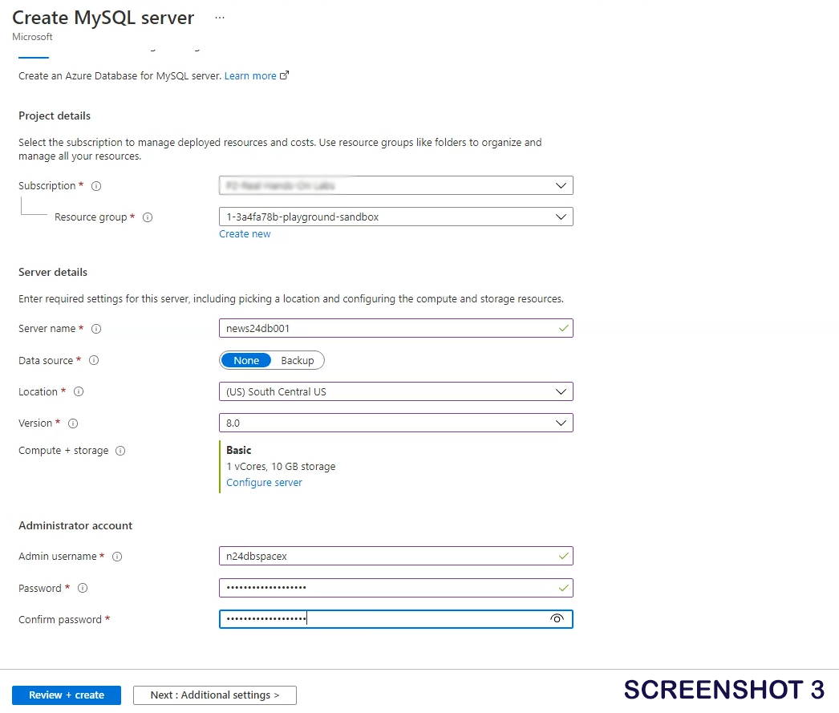This screenshot has height=713, width=839.
Task: Click info icon beside Admin username label
Action: pyautogui.click(x=117, y=557)
